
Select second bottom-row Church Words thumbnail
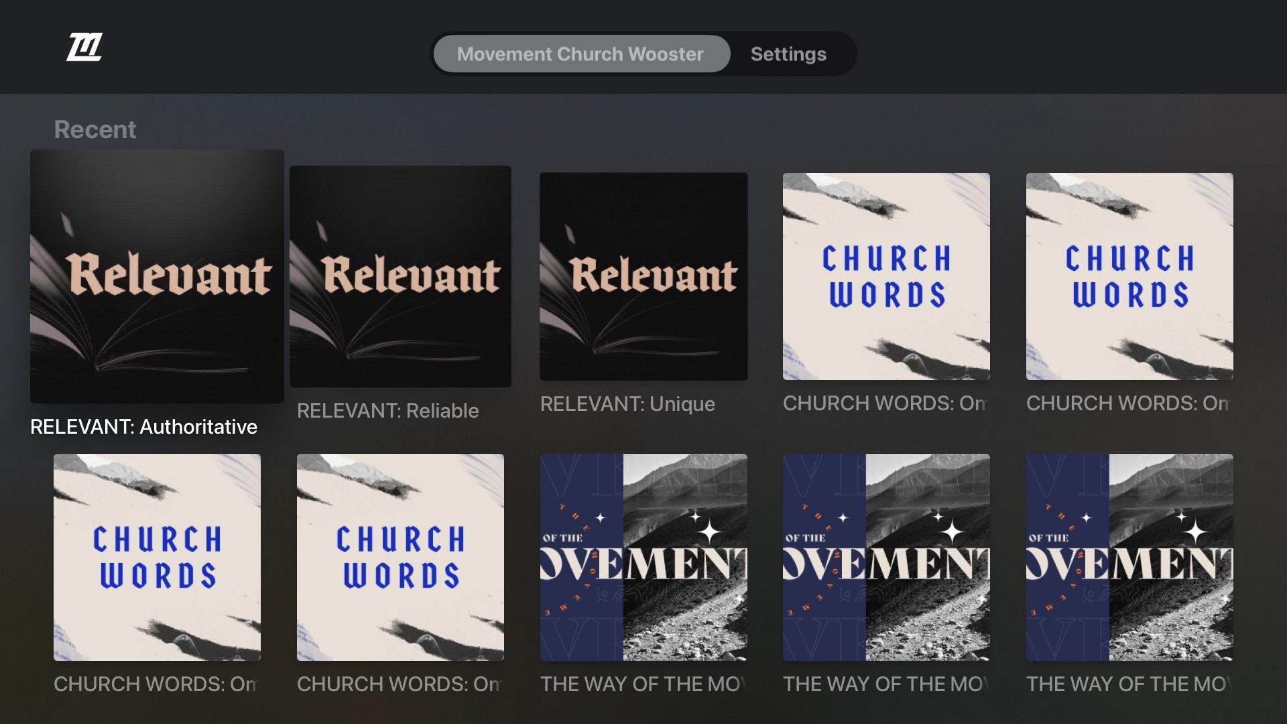(400, 557)
